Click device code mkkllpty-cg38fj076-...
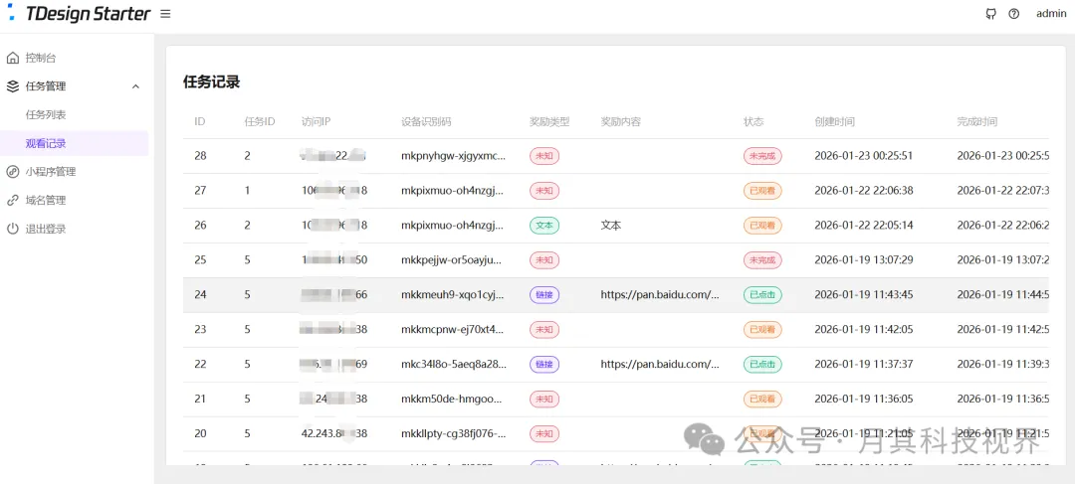The height and width of the screenshot is (484, 1075). coord(454,434)
